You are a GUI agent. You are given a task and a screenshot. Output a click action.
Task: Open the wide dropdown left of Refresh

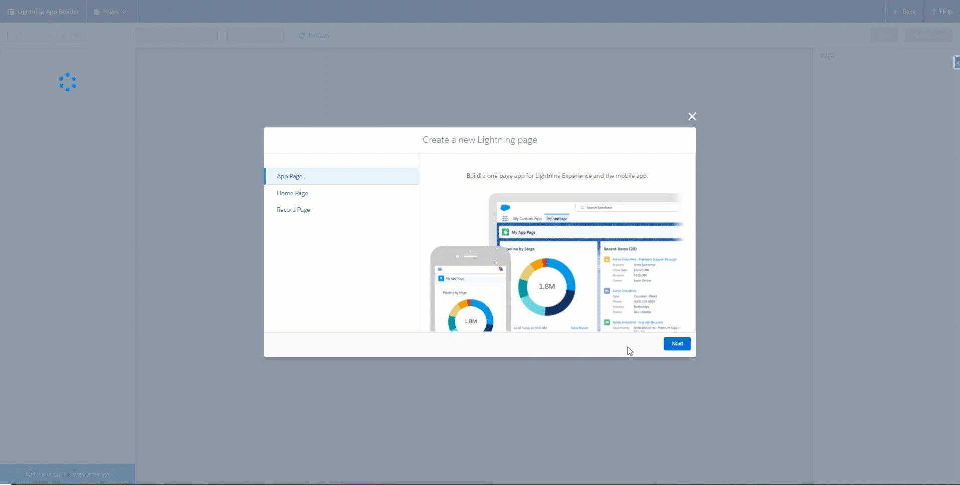(176, 35)
